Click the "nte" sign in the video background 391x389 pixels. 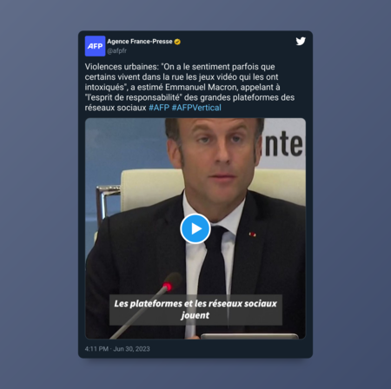point(284,142)
